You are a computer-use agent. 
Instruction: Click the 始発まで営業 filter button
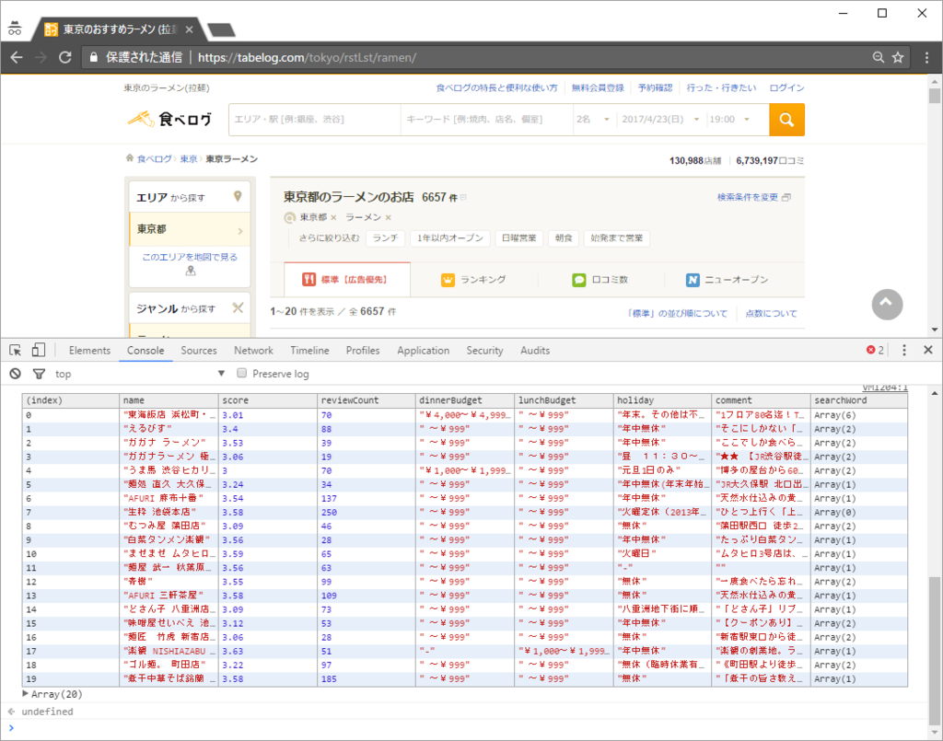tap(616, 238)
